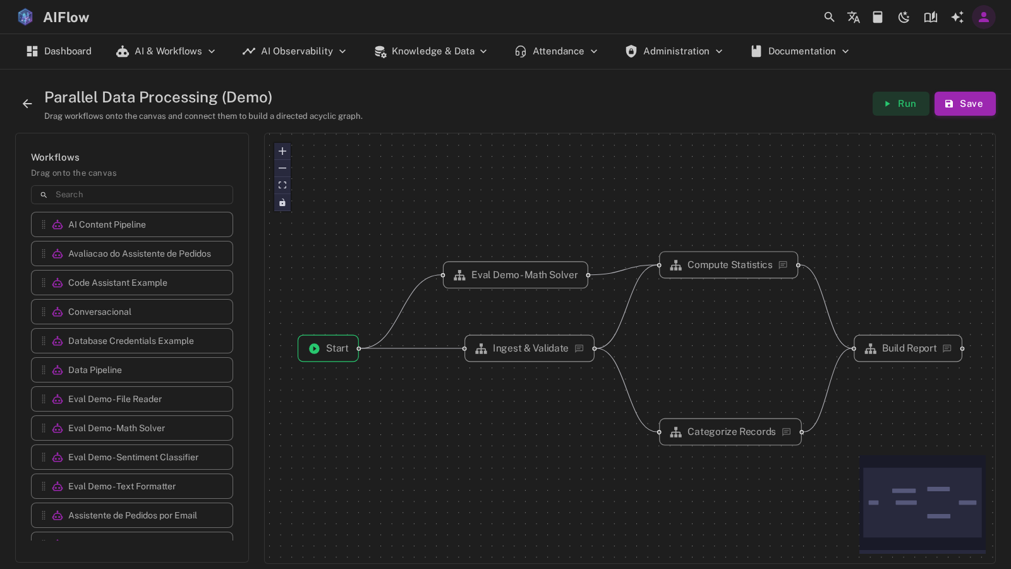Expand the Documentation menu
The height and width of the screenshot is (569, 1011).
(x=800, y=51)
